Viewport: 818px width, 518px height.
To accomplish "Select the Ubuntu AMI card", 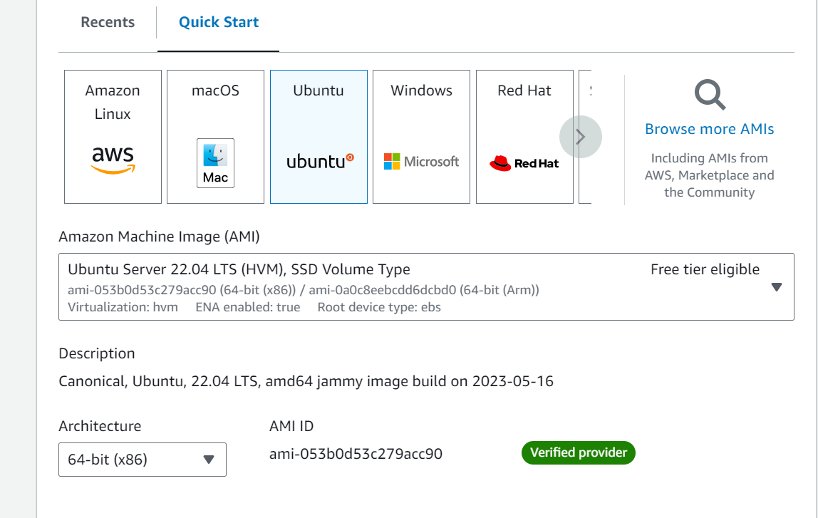I will tap(319, 137).
